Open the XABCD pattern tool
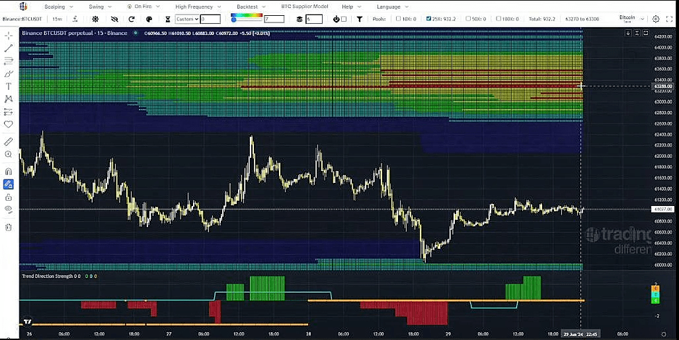Screen dimensions: 679x340 (x=8, y=99)
